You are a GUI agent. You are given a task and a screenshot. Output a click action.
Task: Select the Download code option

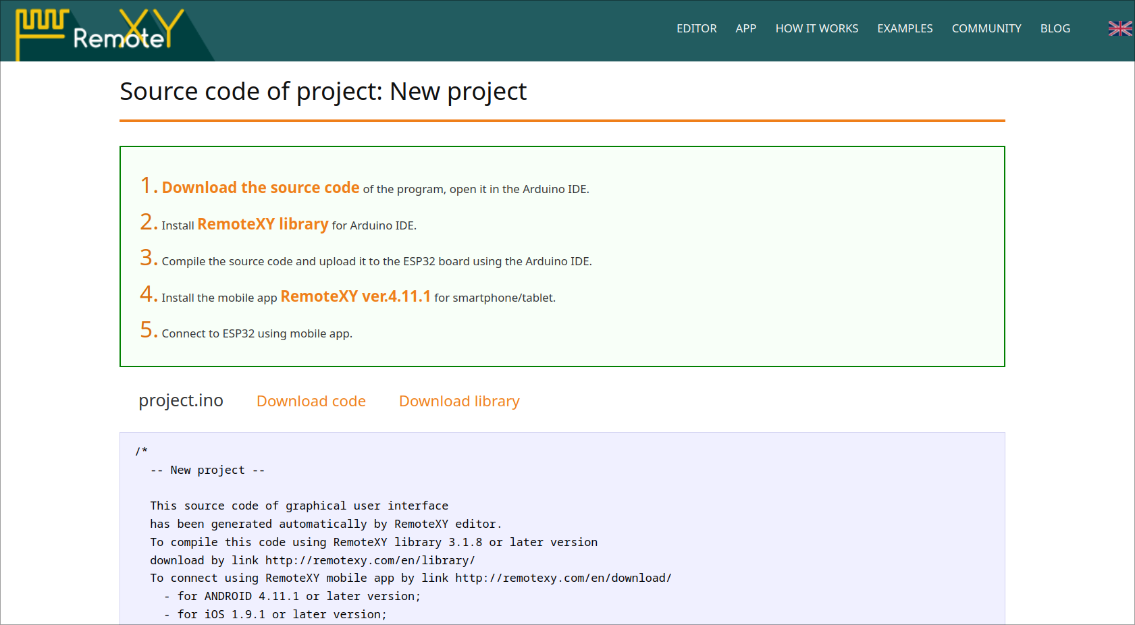pyautogui.click(x=311, y=401)
